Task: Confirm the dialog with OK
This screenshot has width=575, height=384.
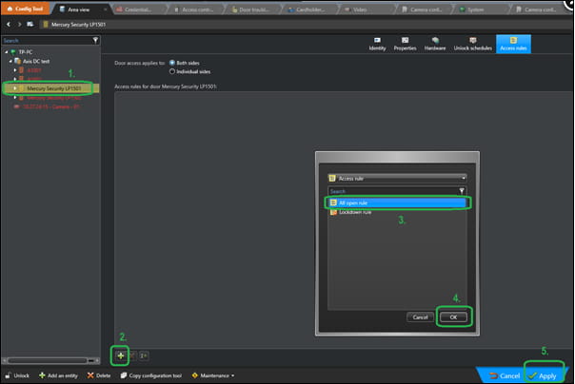Action: (453, 317)
